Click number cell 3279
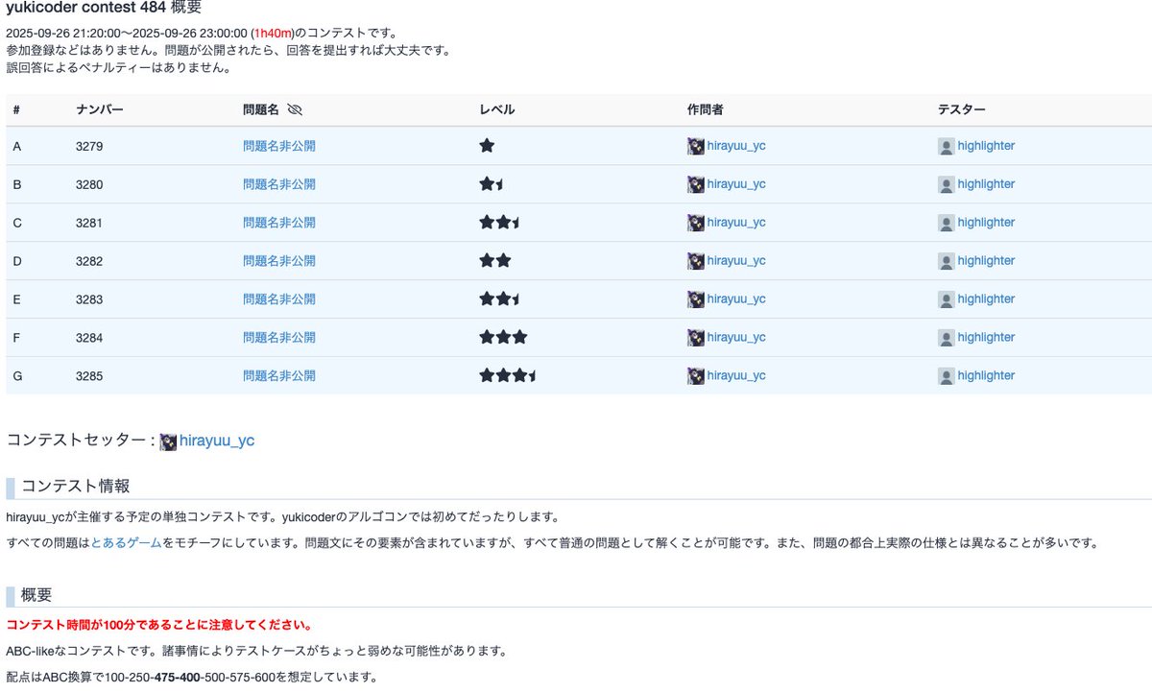The image size is (1152, 692). (89, 146)
